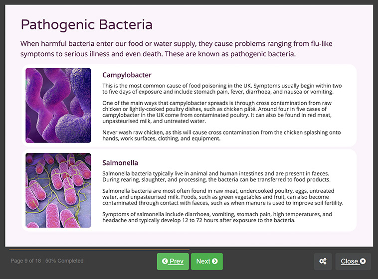Image resolution: width=378 pixels, height=279 pixels.
Task: Click the salmonella symptoms paragraph
Action: pos(217,217)
